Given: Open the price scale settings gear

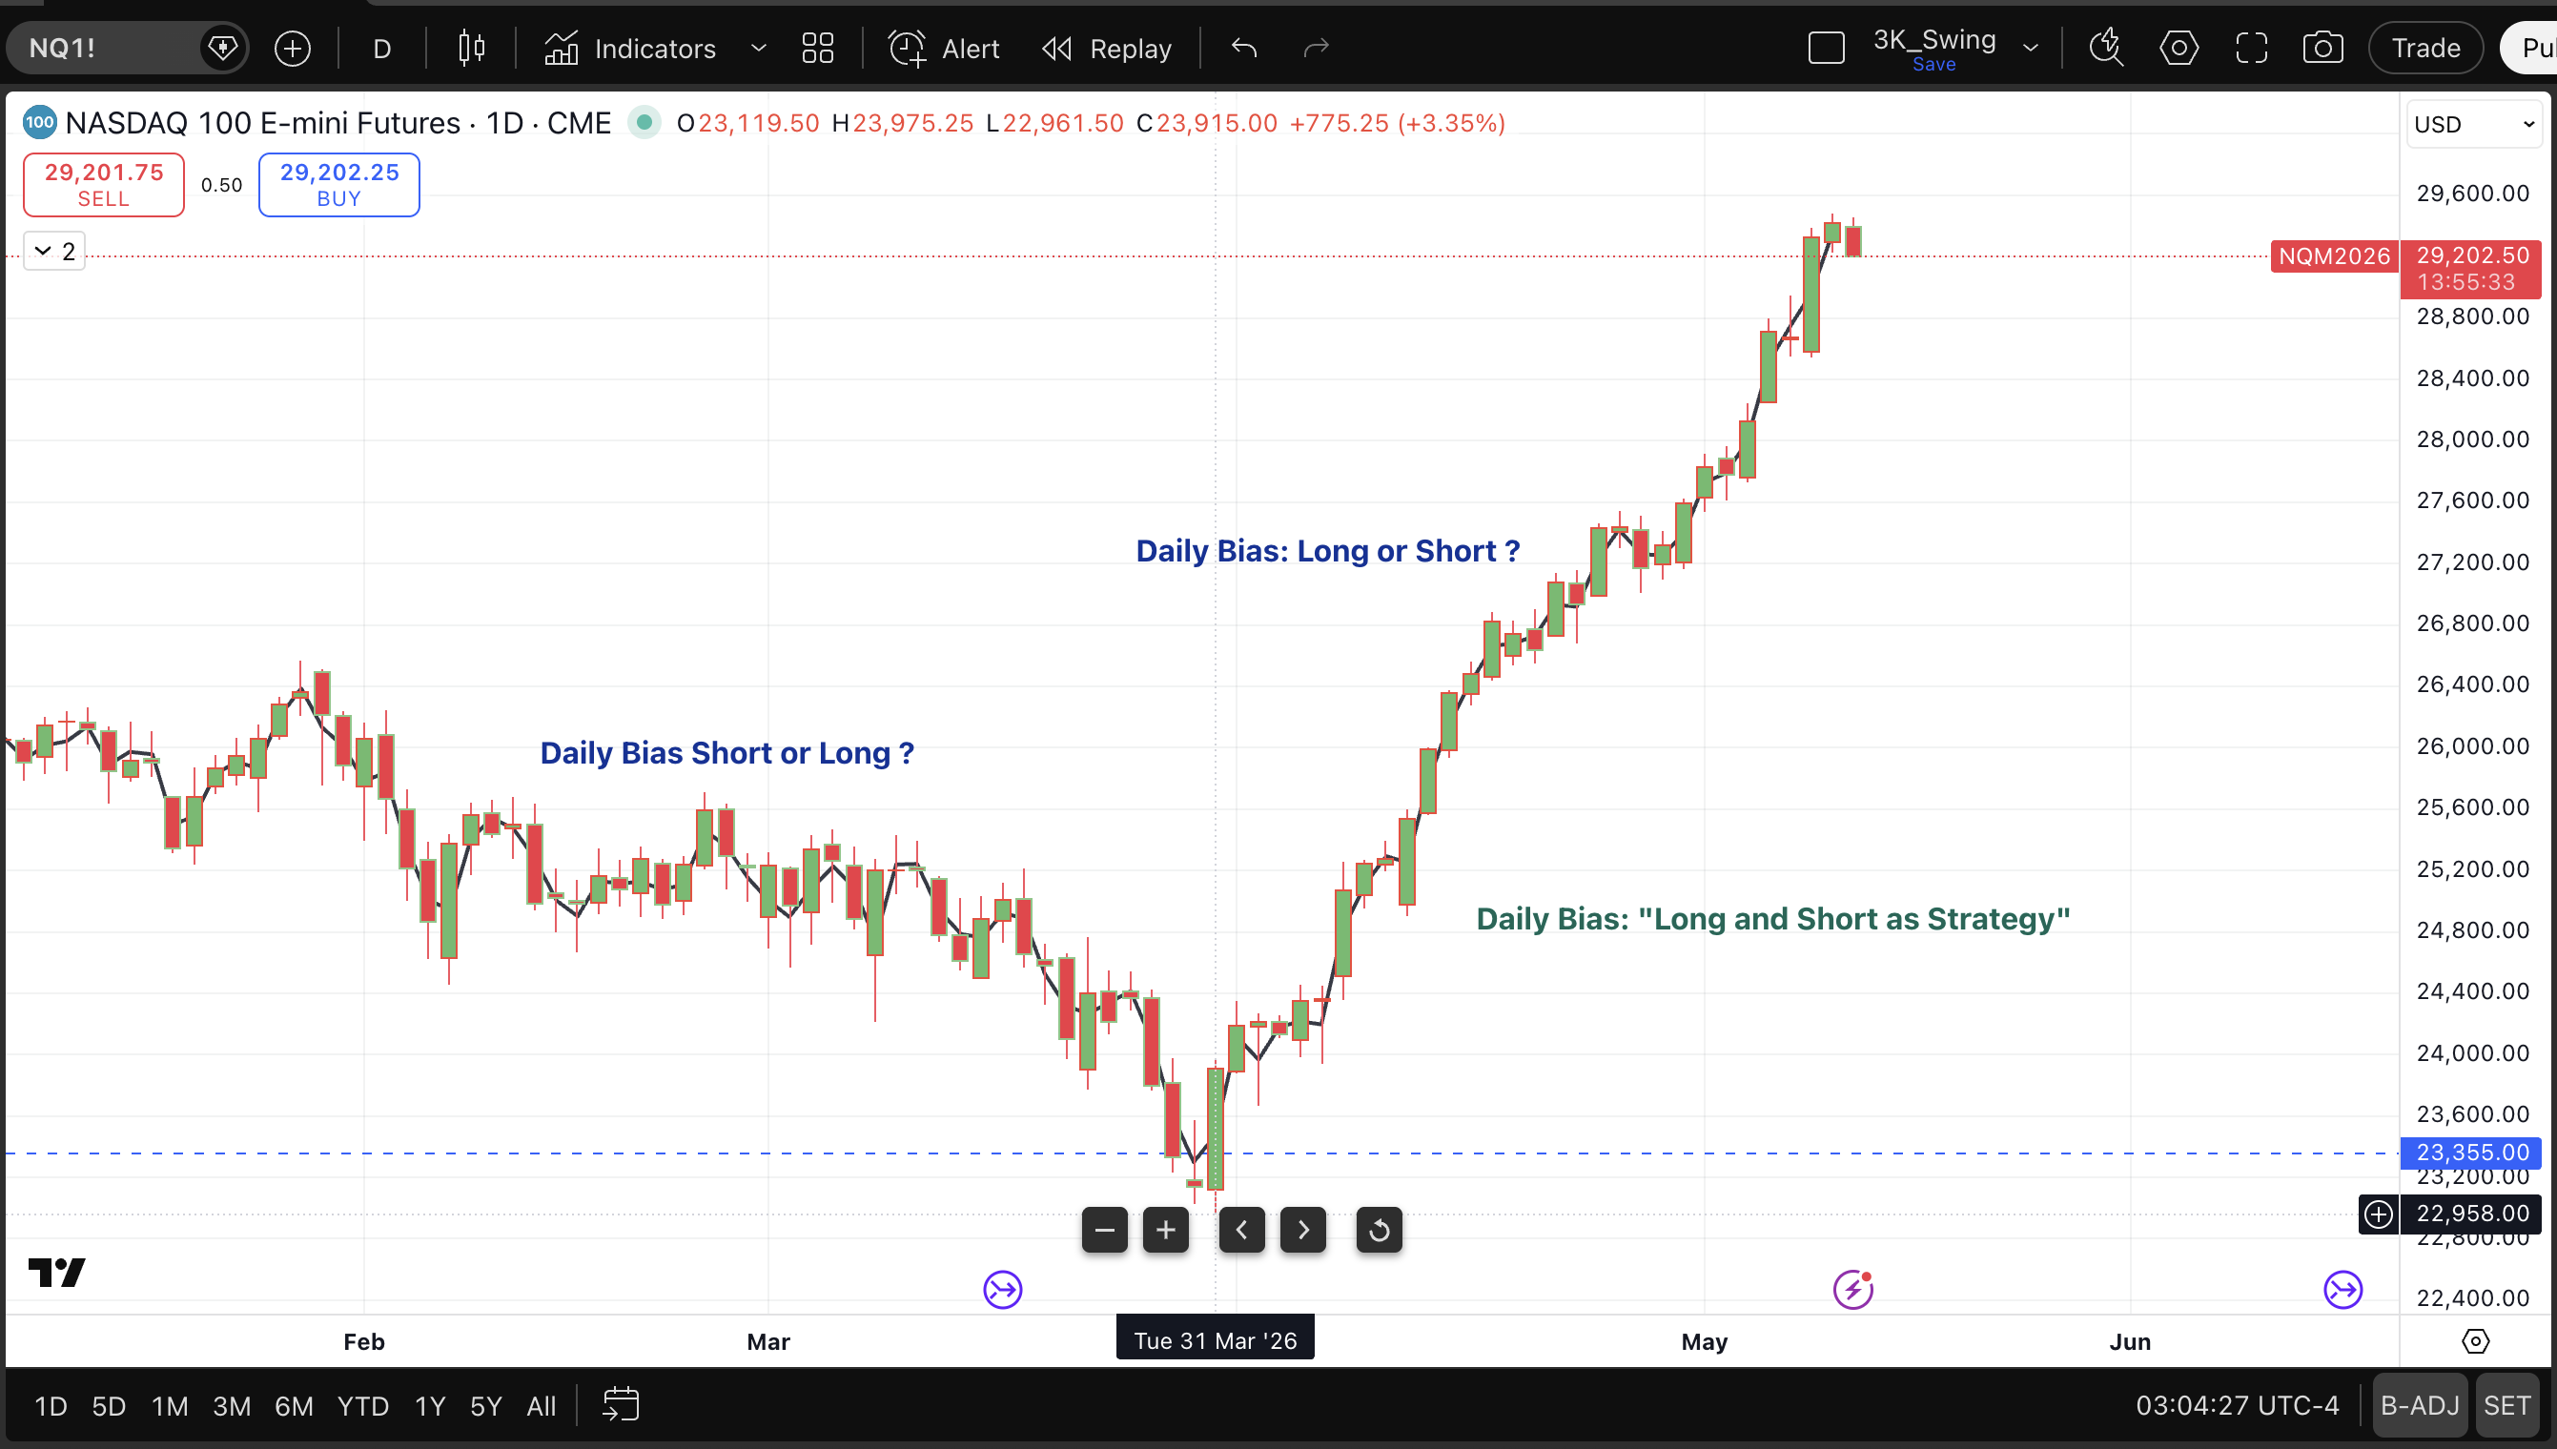Looking at the screenshot, I should 2475,1341.
